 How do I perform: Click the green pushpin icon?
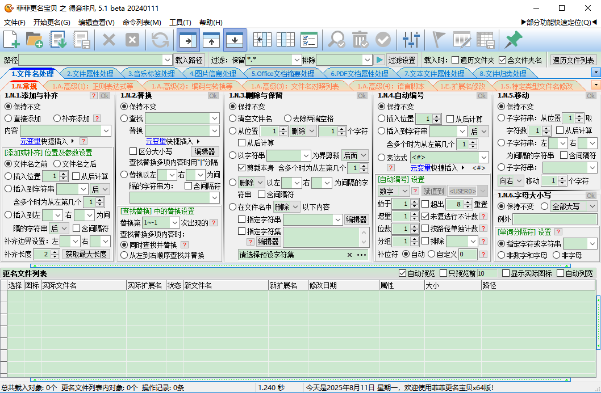[514, 40]
